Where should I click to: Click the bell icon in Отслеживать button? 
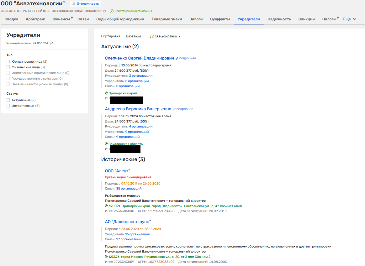[x=74, y=4]
